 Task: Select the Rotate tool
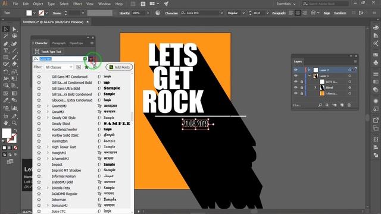tap(6, 72)
